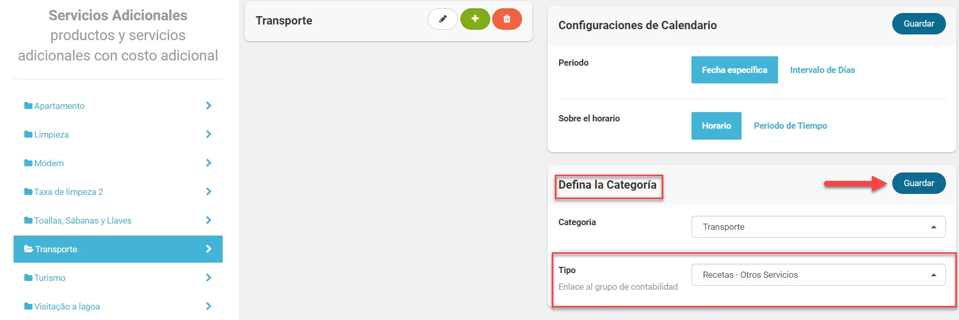This screenshot has width=959, height=320.
Task: Switch period to Intervalo de Días
Action: (x=822, y=70)
